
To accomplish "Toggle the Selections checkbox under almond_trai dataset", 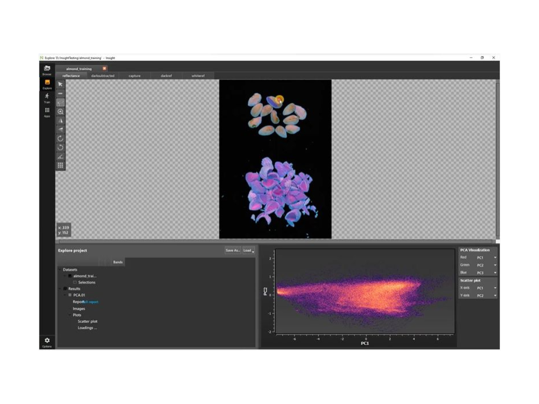I will coord(75,282).
